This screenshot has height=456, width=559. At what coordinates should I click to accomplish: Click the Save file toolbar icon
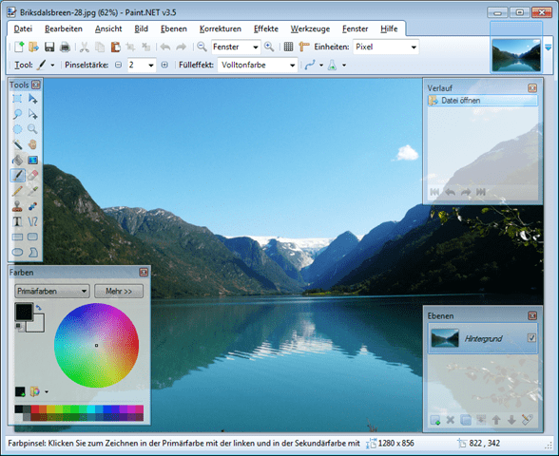pos(49,47)
